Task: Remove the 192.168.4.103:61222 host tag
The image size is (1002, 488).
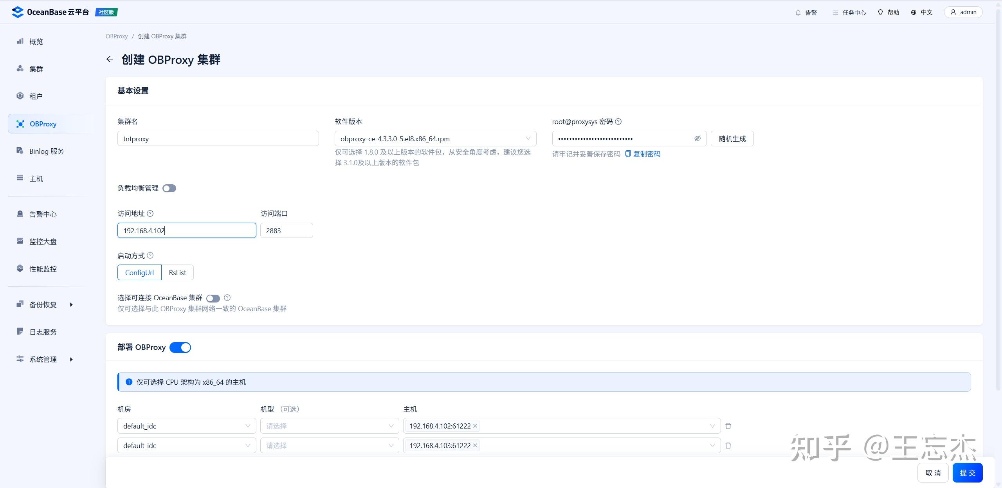Action: (x=475, y=445)
